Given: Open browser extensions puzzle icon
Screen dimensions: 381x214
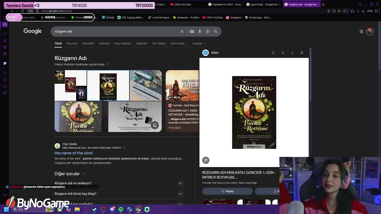Looking at the screenshot, I should click(352, 11).
